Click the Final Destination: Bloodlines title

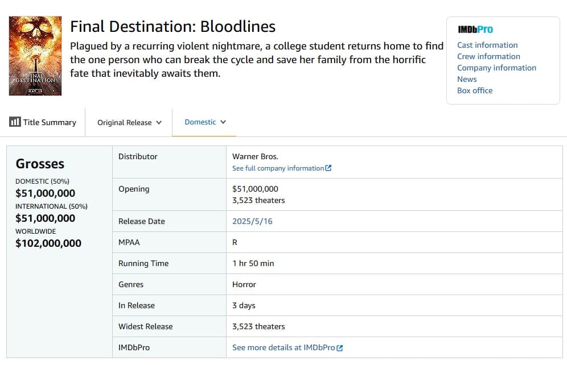(173, 27)
